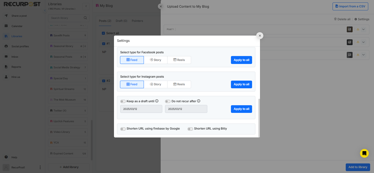Click the Hire us sidebar icon
The height and width of the screenshot is (173, 374).
[x=6, y=77]
